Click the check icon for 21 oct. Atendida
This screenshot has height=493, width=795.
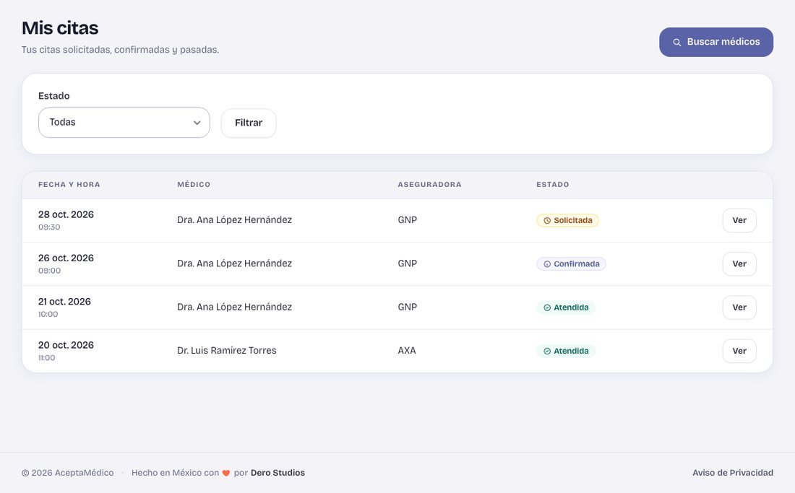[547, 307]
